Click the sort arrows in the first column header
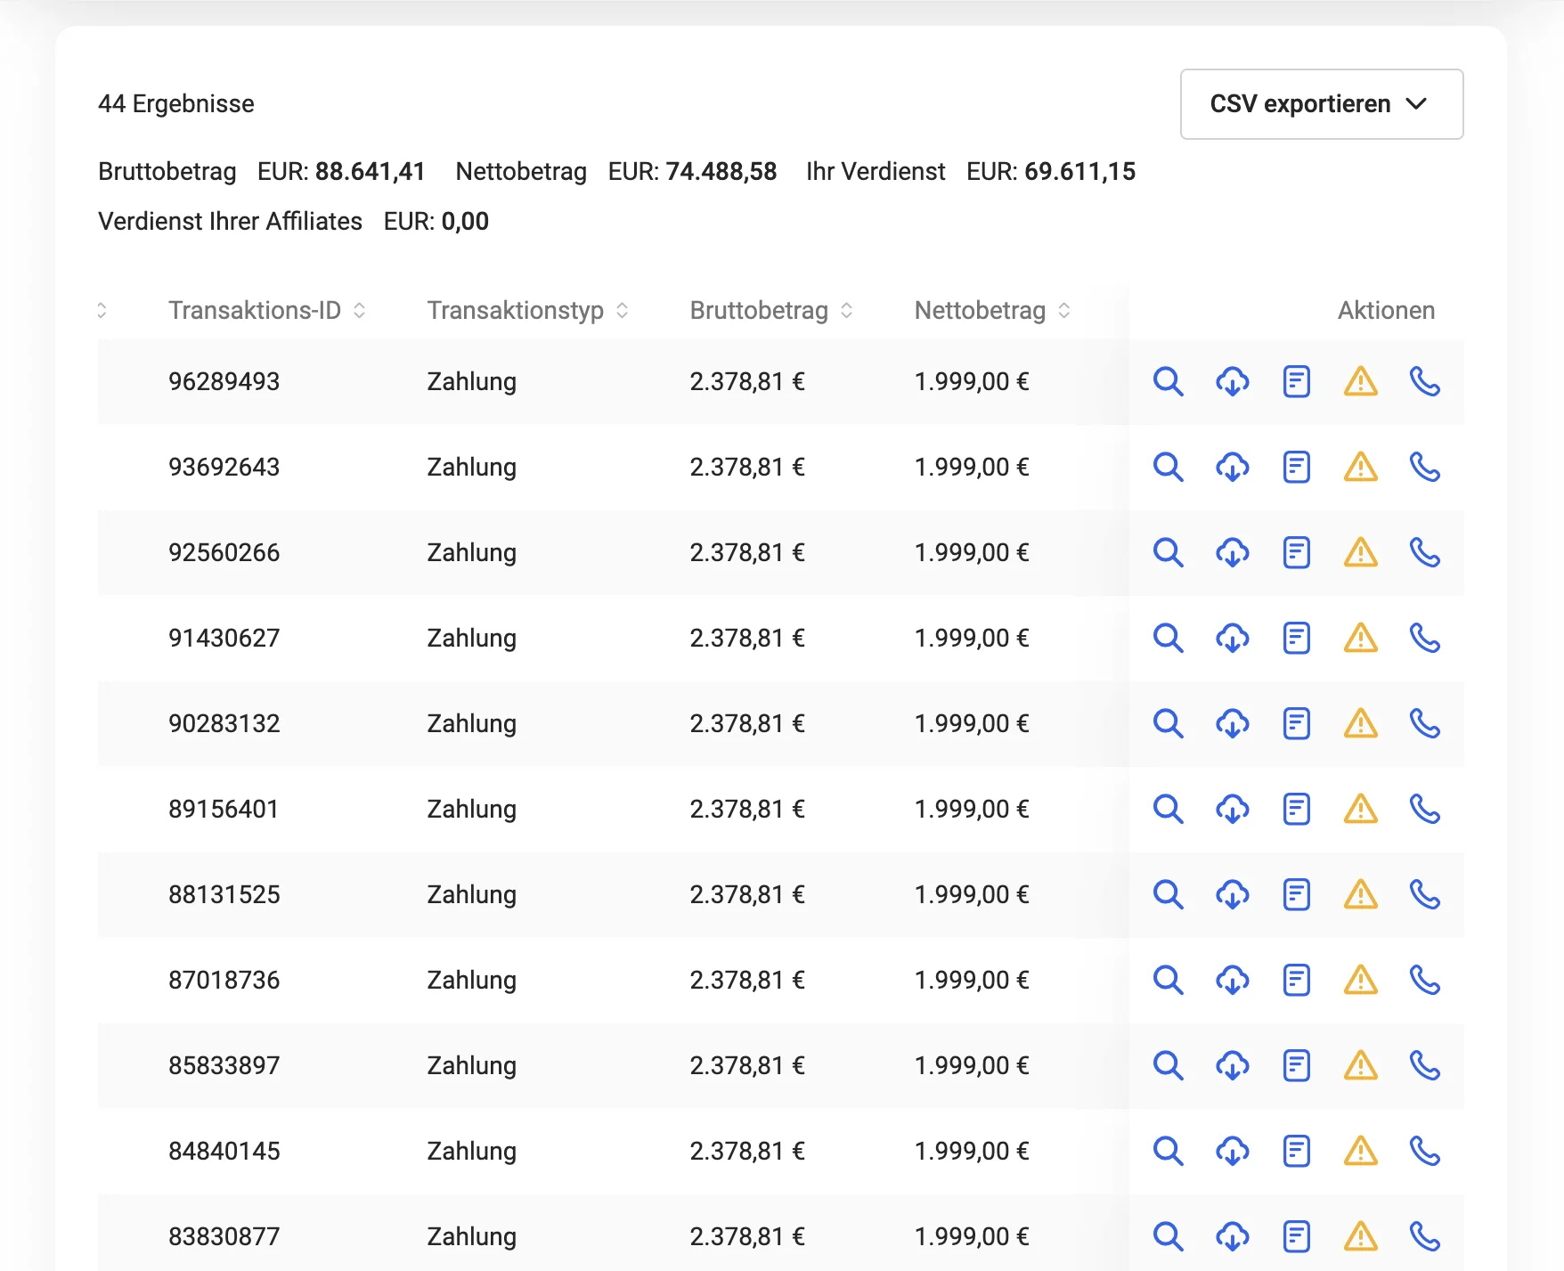1564x1271 pixels. click(102, 310)
